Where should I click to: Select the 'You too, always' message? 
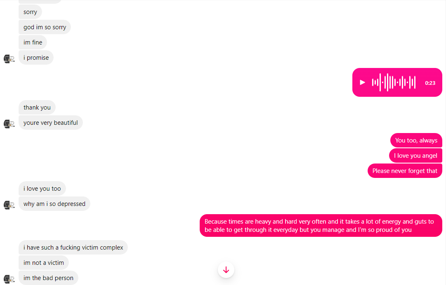(x=416, y=140)
